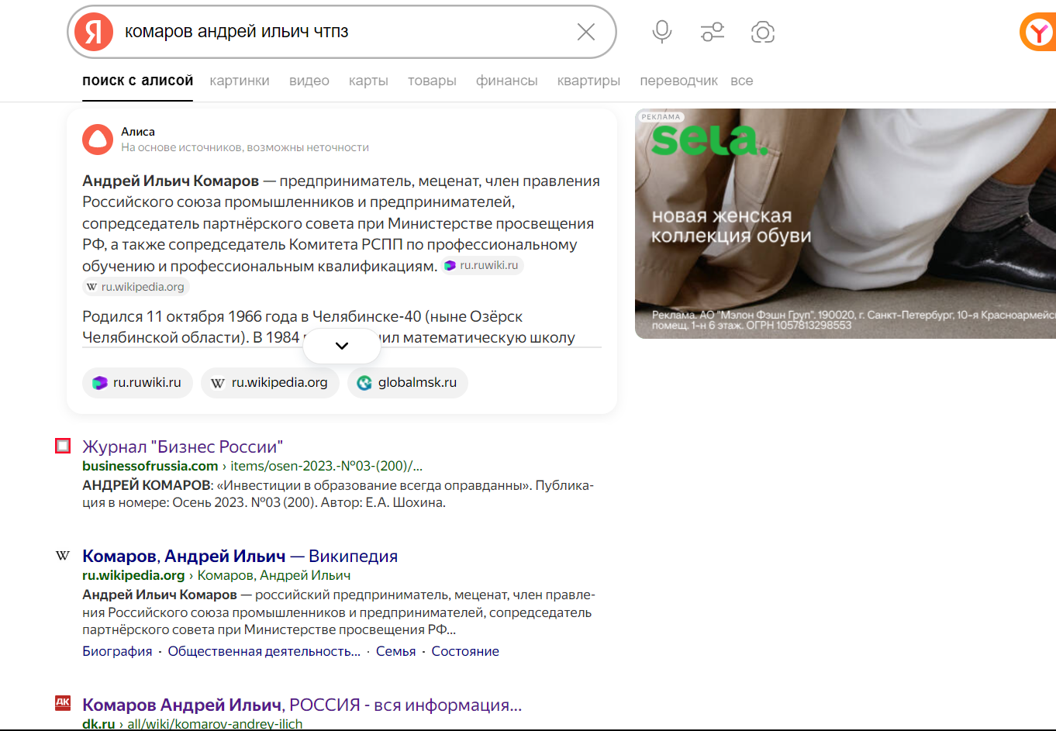Start voice search with the microphone icon
The width and height of the screenshot is (1056, 731).
point(661,32)
